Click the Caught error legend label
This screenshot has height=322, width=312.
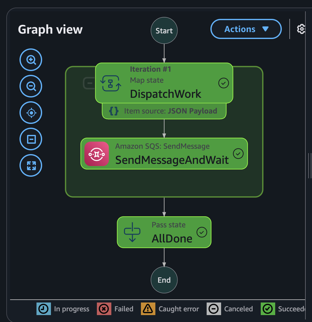(179, 309)
